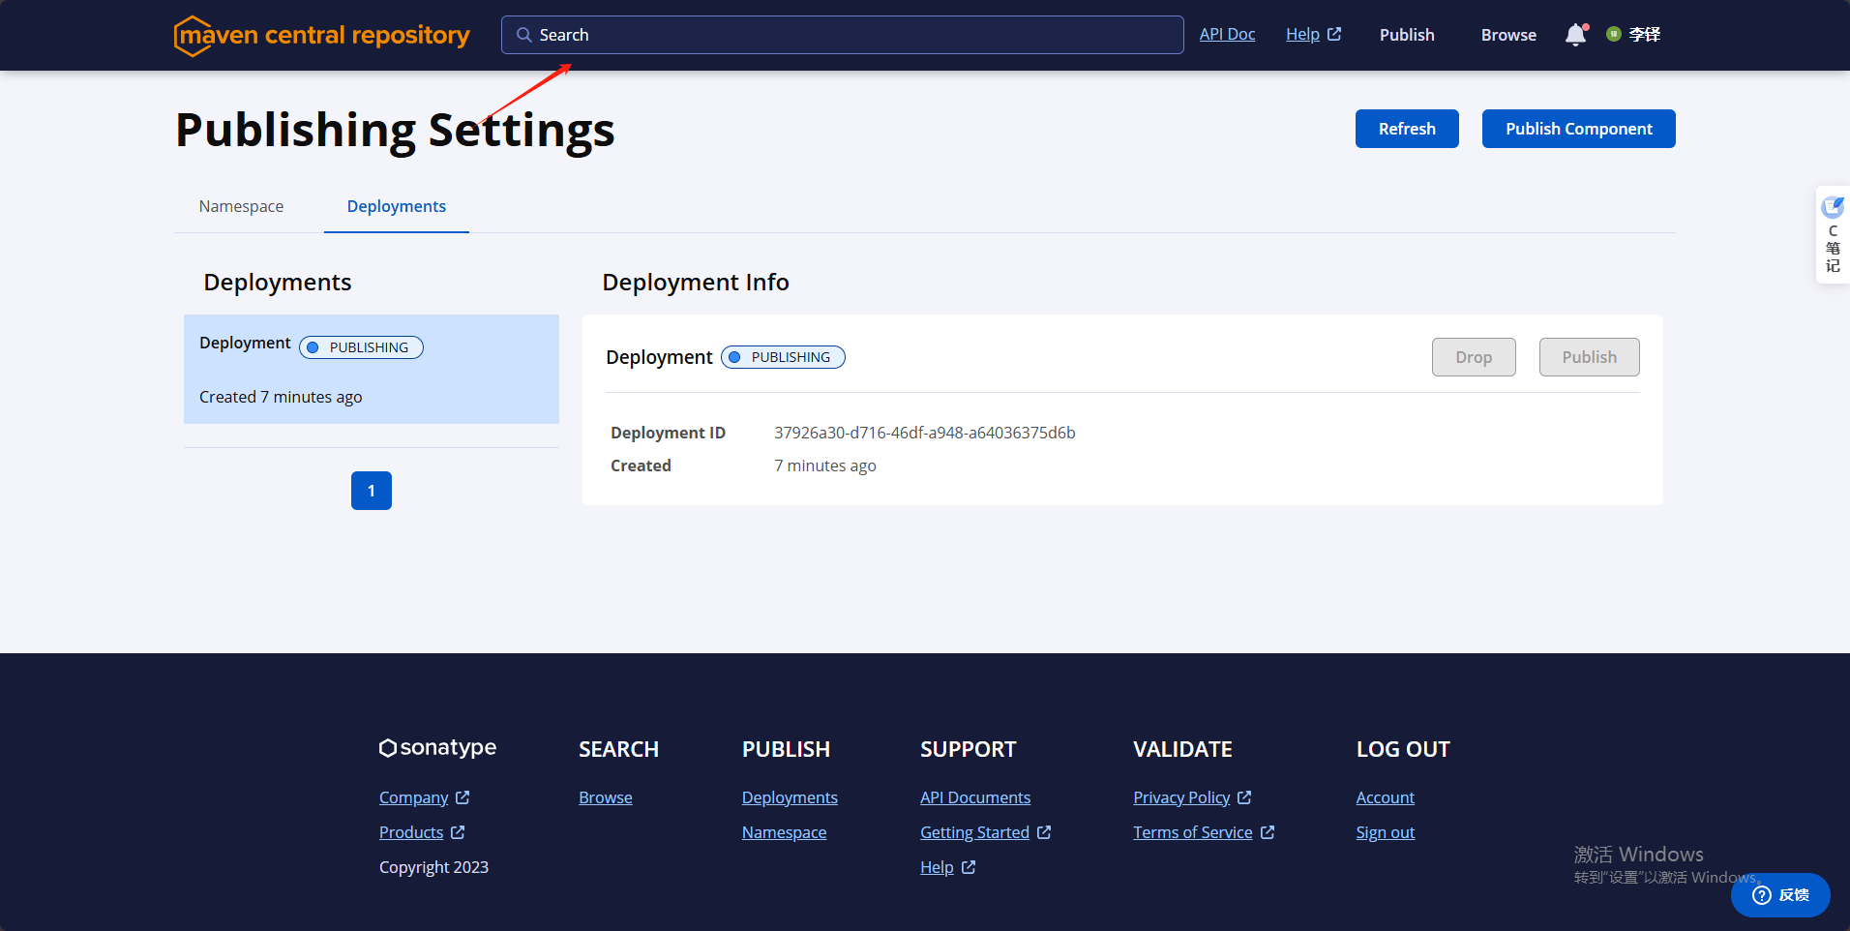Switch to the Namespace tab
This screenshot has height=931, width=1850.
coord(241,206)
